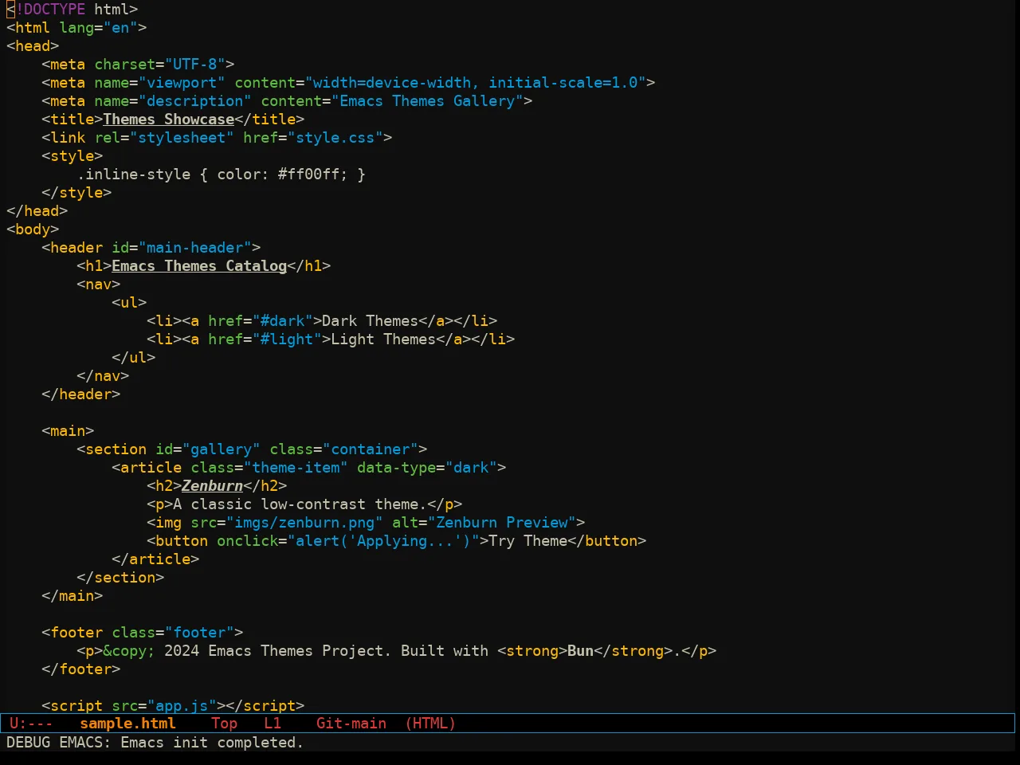Image resolution: width=1020 pixels, height=765 pixels.
Task: Click the "Dark Themes" link text
Action: click(371, 321)
